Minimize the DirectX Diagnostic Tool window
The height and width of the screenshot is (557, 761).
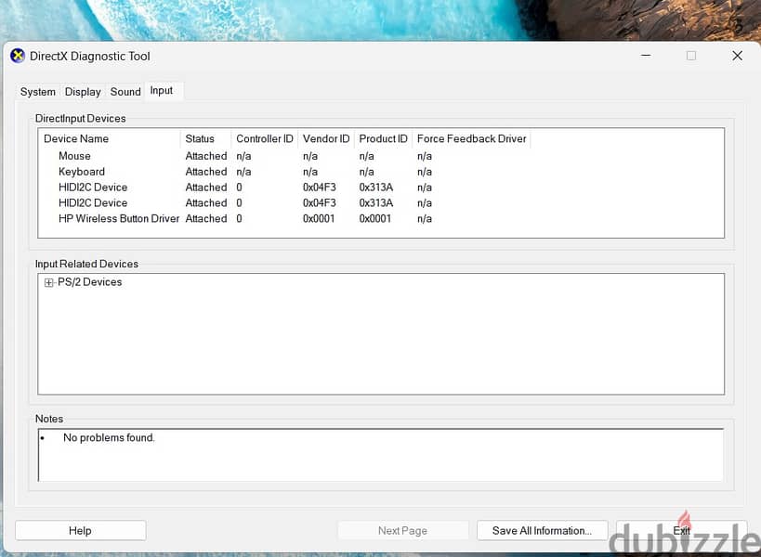point(646,56)
